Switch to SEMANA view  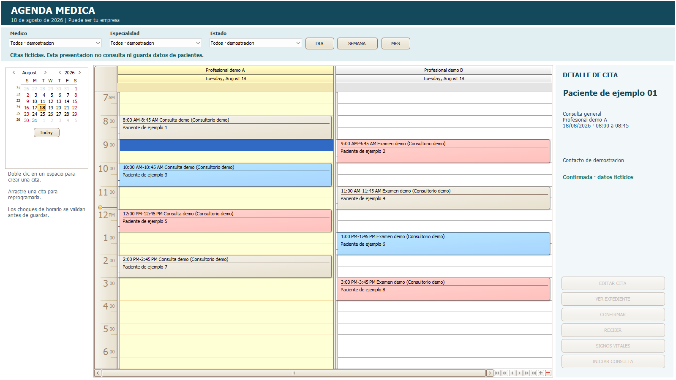[357, 43]
